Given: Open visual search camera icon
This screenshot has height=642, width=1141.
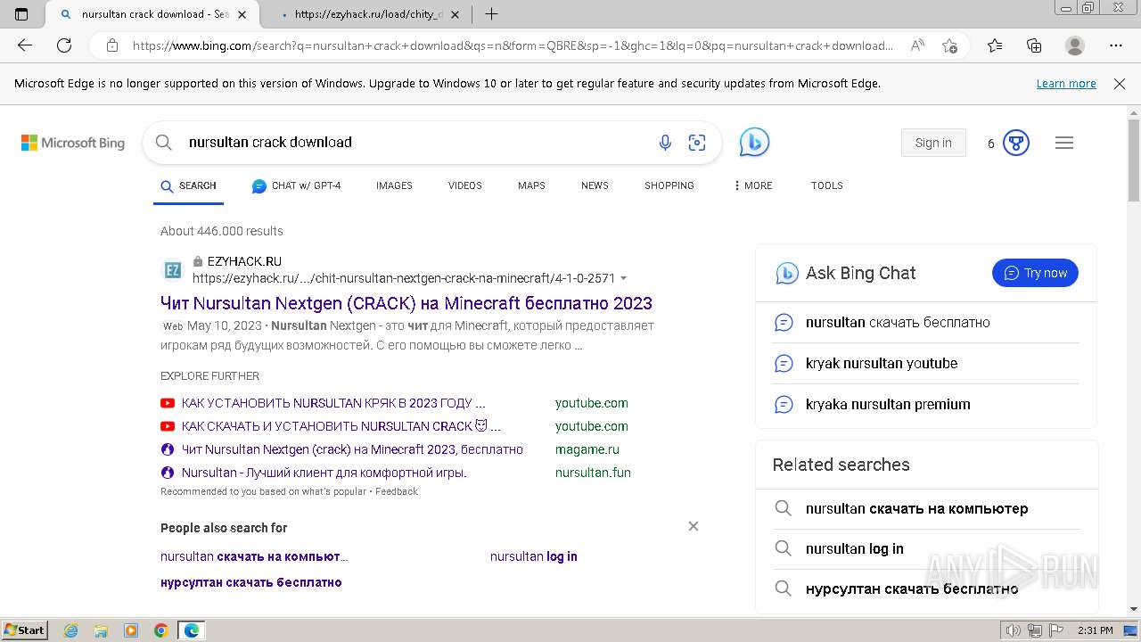Looking at the screenshot, I should click(697, 143).
